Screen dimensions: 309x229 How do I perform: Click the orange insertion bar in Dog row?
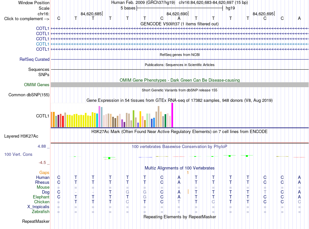point(188,192)
